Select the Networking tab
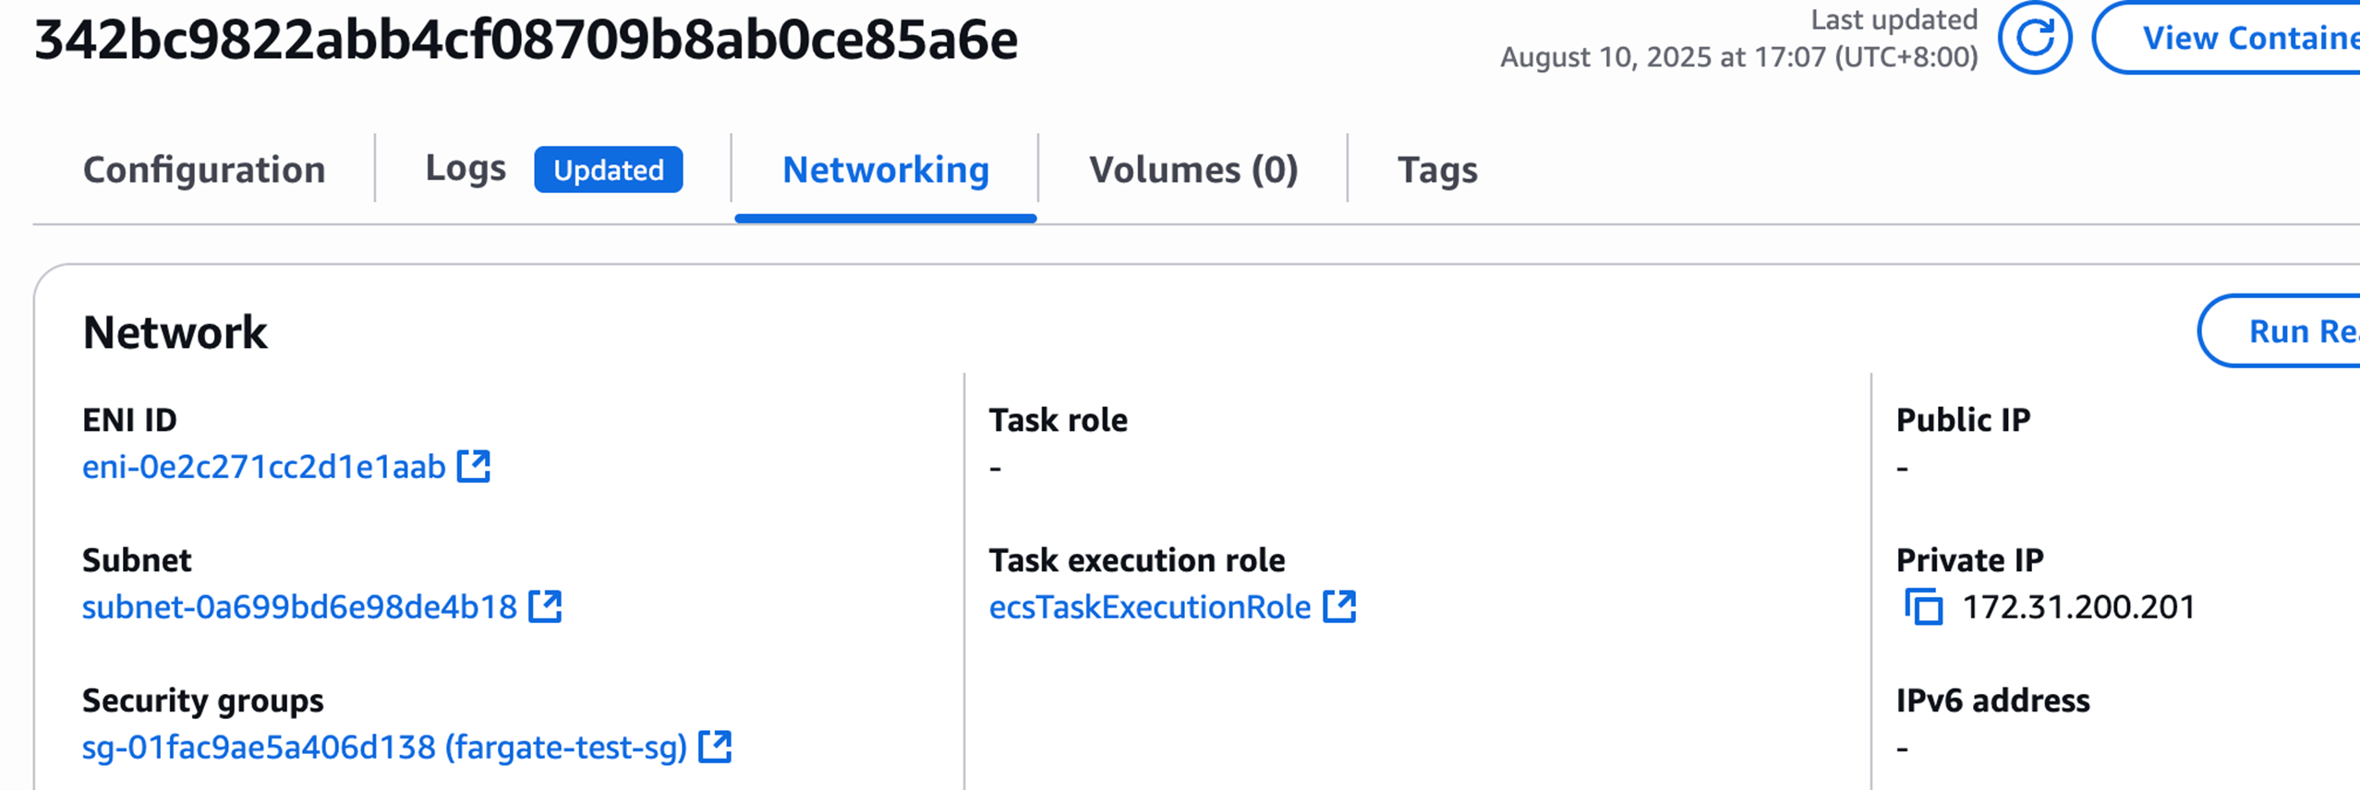 tap(886, 170)
